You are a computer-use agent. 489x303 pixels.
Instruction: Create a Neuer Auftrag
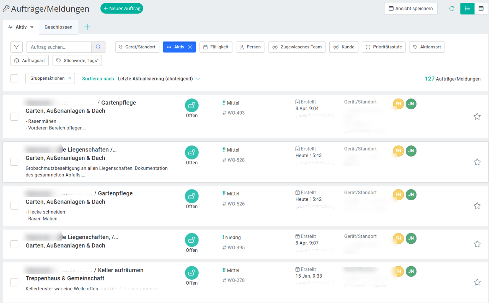click(x=122, y=8)
